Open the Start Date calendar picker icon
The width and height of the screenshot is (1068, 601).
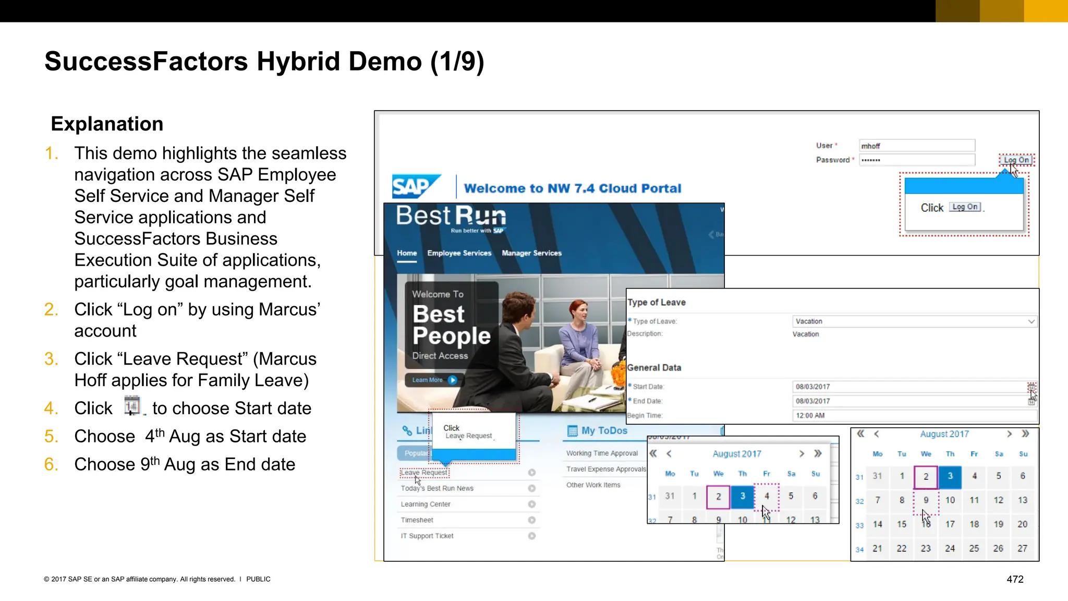(x=1031, y=387)
